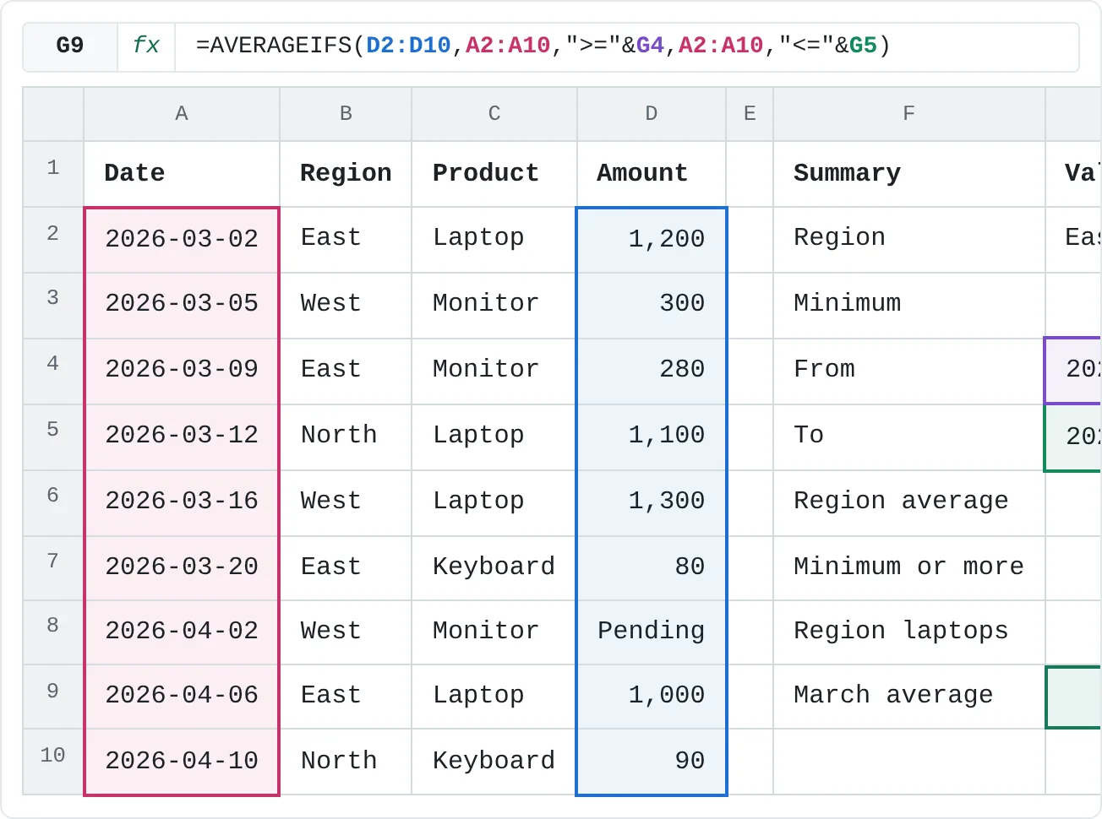Select column C header
The height and width of the screenshot is (819, 1102).
(x=494, y=114)
